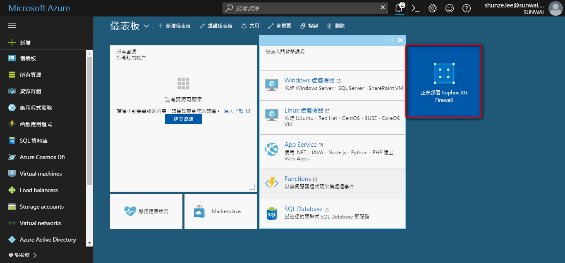Click the user account avatar
Screen dimensions: 565x263
pos(555,8)
